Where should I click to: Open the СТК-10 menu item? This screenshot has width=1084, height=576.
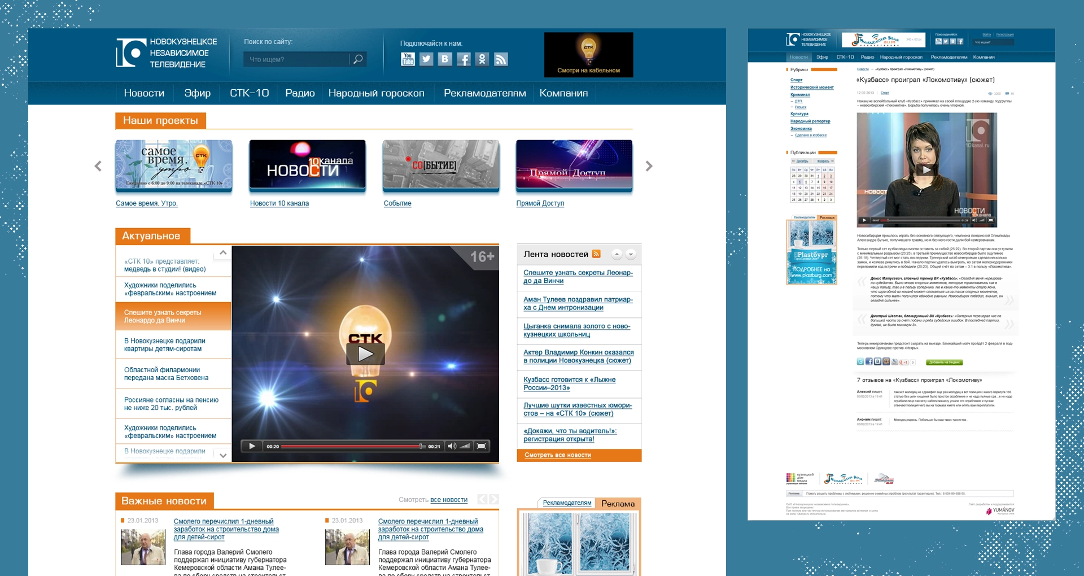tap(249, 93)
